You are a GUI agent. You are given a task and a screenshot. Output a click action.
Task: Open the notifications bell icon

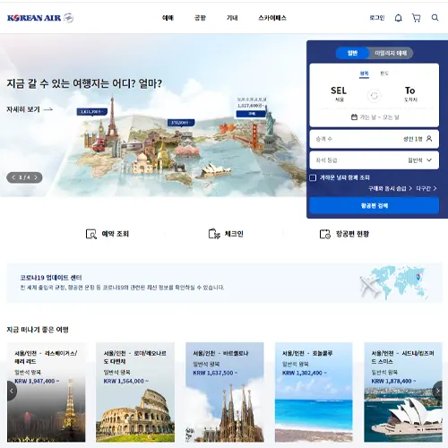(x=398, y=18)
